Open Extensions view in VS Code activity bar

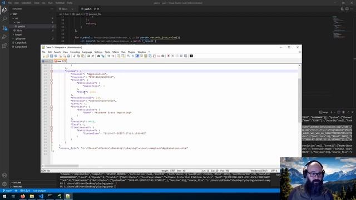[x=4, y=46]
